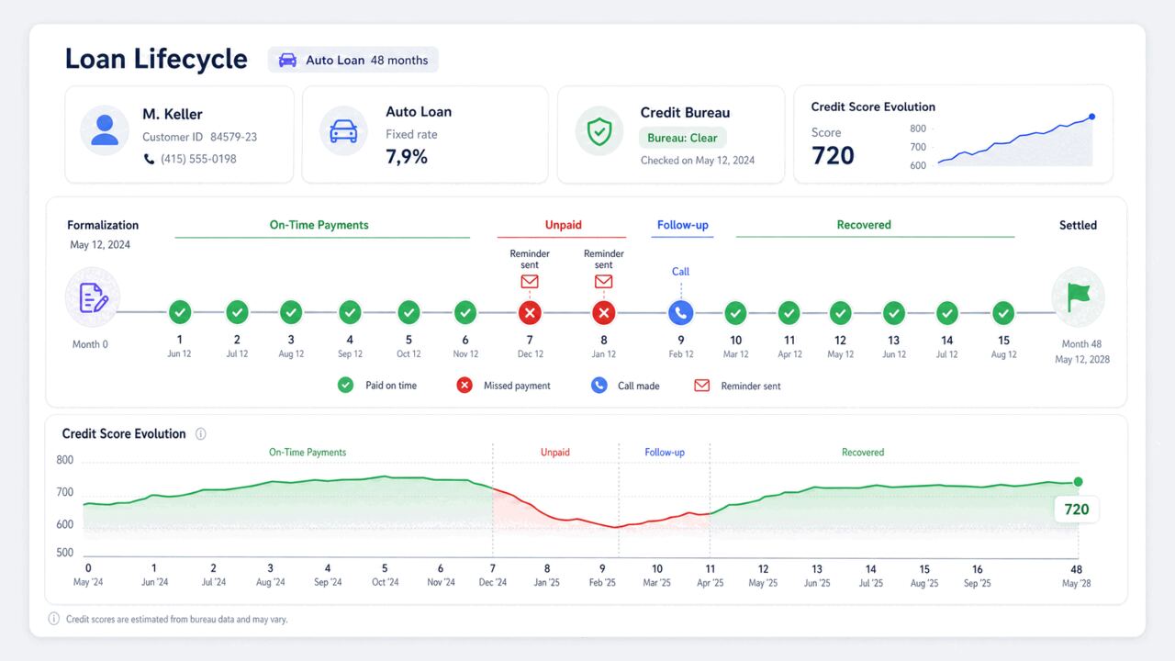Click the 720 score label on the large chart
This screenshot has height=661, width=1175.
tap(1076, 510)
